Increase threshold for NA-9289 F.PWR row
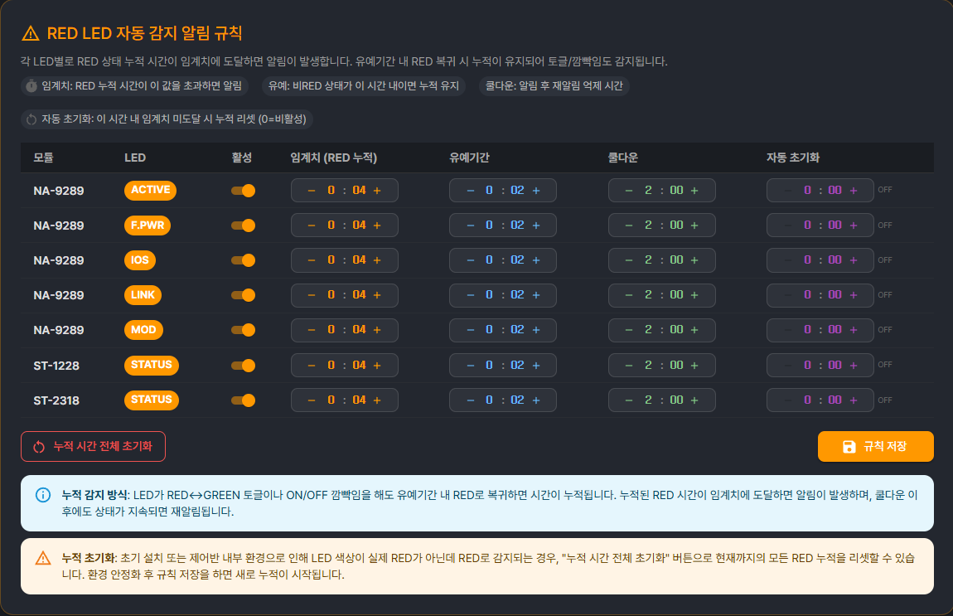The image size is (953, 616). point(377,225)
